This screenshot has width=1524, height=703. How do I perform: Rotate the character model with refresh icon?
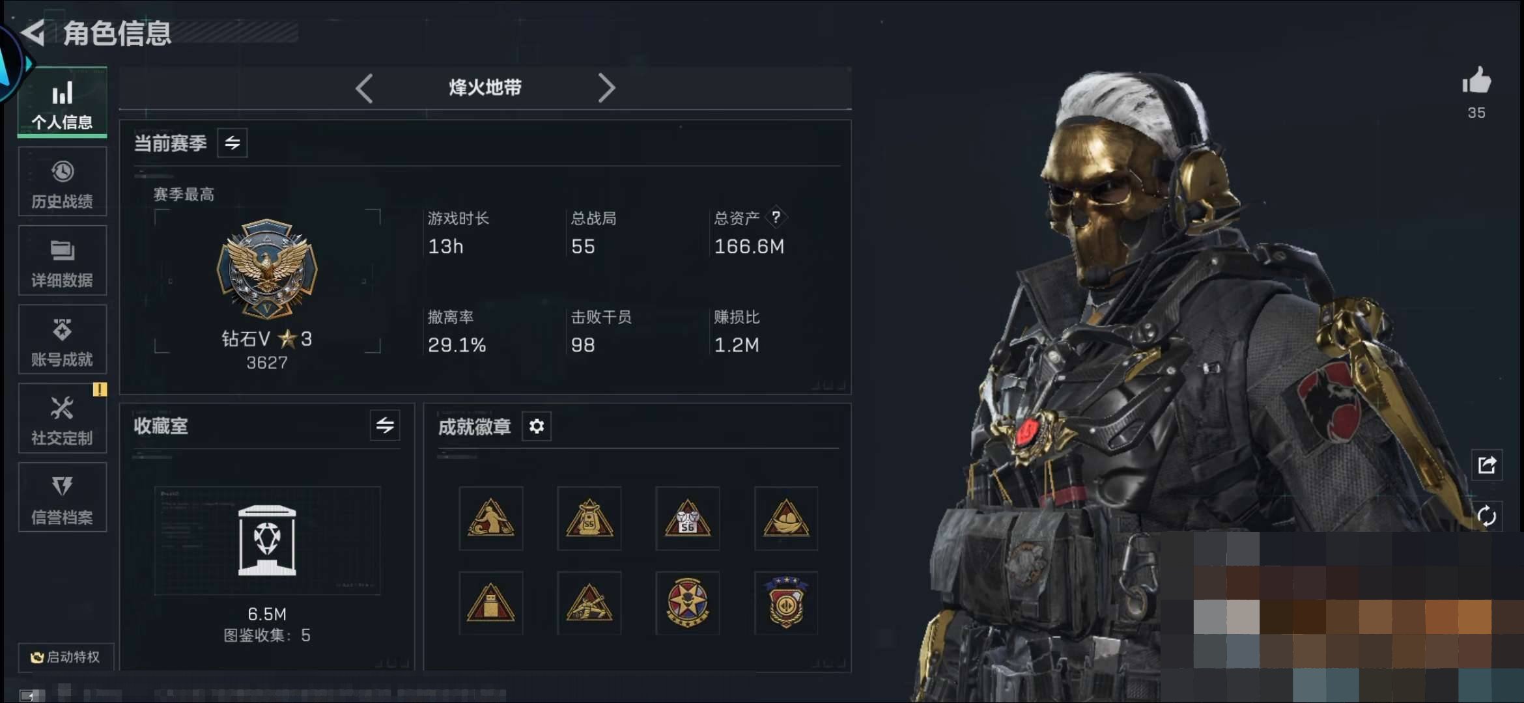[1487, 516]
